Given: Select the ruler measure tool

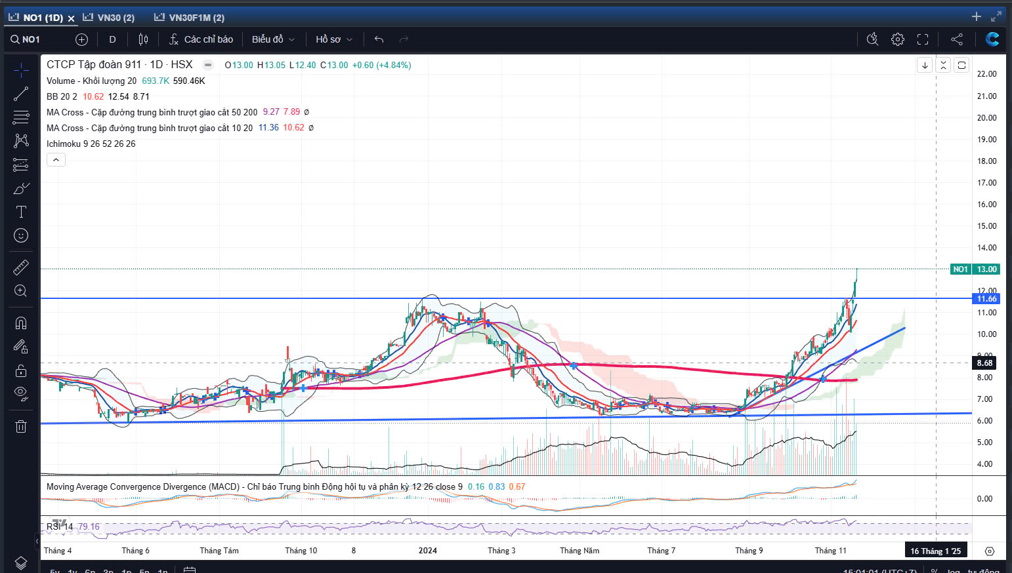Looking at the screenshot, I should [21, 267].
